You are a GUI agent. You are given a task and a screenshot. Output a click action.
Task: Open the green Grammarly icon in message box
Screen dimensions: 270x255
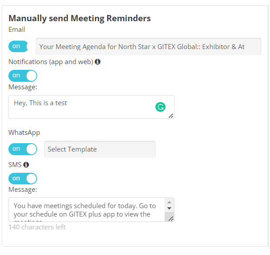pos(160,107)
